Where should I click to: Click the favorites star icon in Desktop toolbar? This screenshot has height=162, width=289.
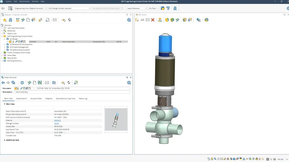tap(4, 20)
